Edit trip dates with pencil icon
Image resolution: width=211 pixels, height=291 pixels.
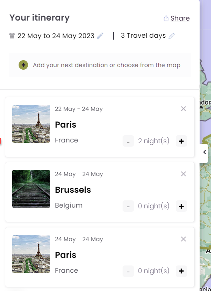(100, 36)
